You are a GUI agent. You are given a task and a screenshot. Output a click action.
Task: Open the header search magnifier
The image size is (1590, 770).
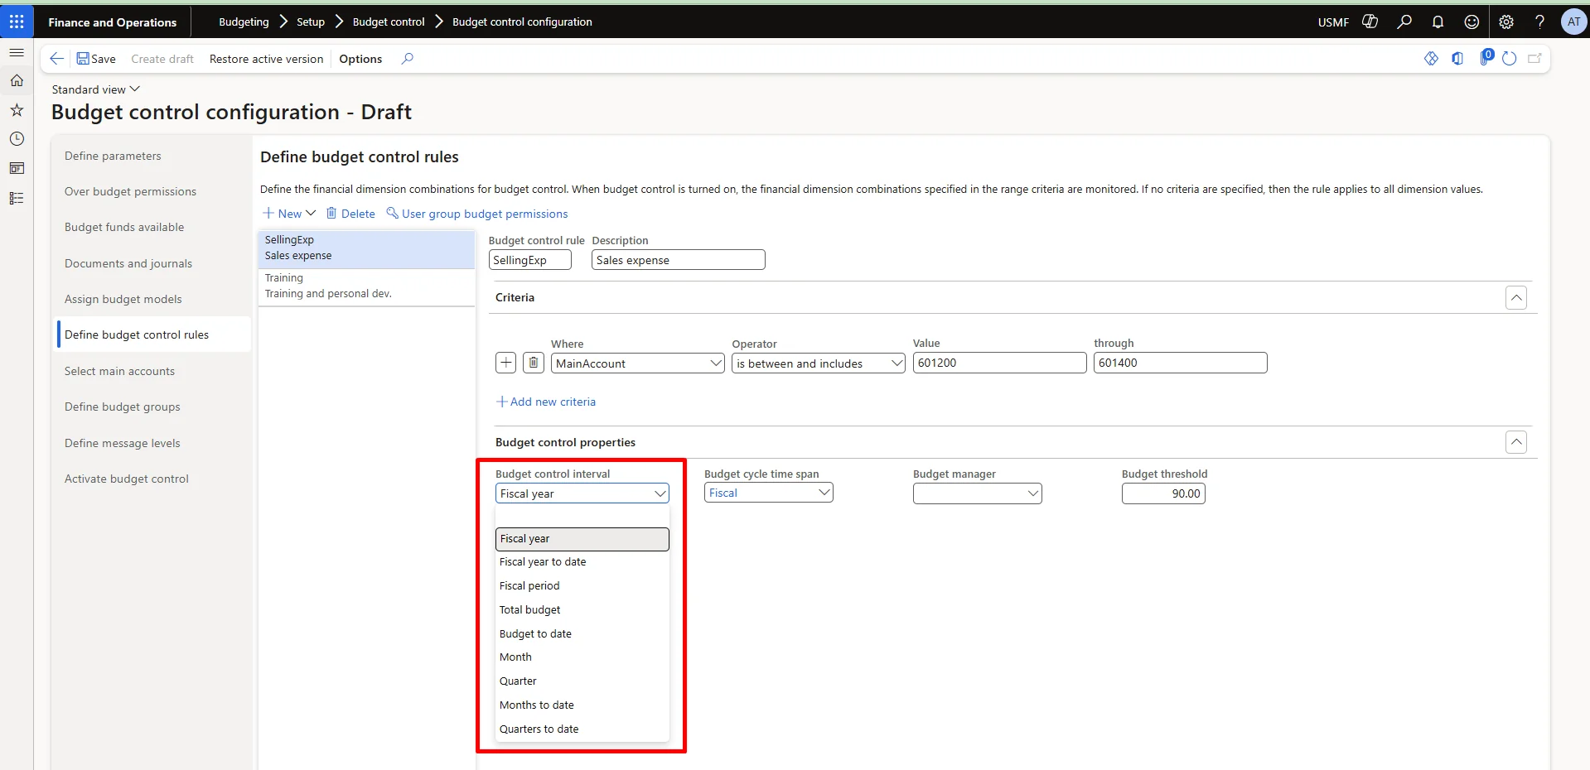pyautogui.click(x=1404, y=22)
